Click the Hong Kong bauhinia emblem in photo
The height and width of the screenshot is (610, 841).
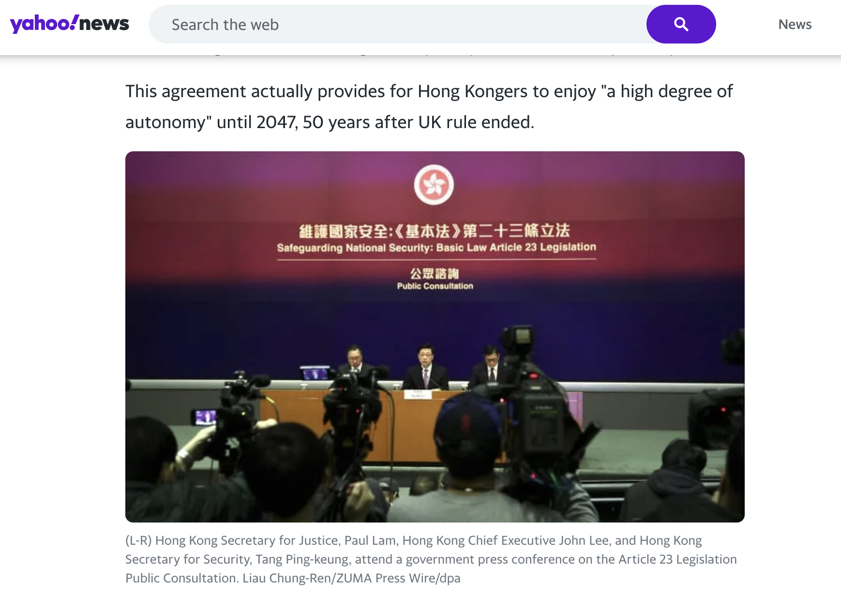[434, 185]
